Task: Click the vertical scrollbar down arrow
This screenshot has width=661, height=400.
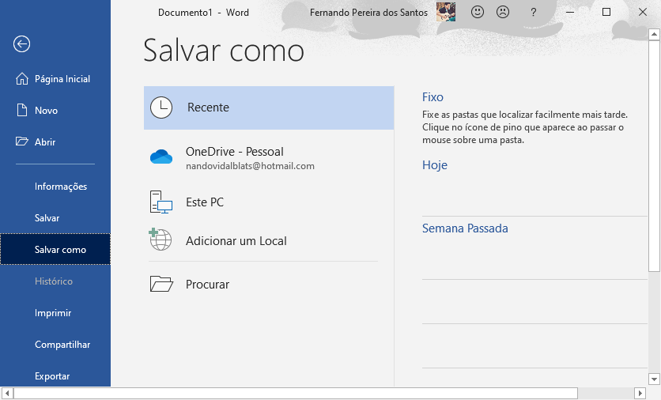Action: (x=654, y=379)
